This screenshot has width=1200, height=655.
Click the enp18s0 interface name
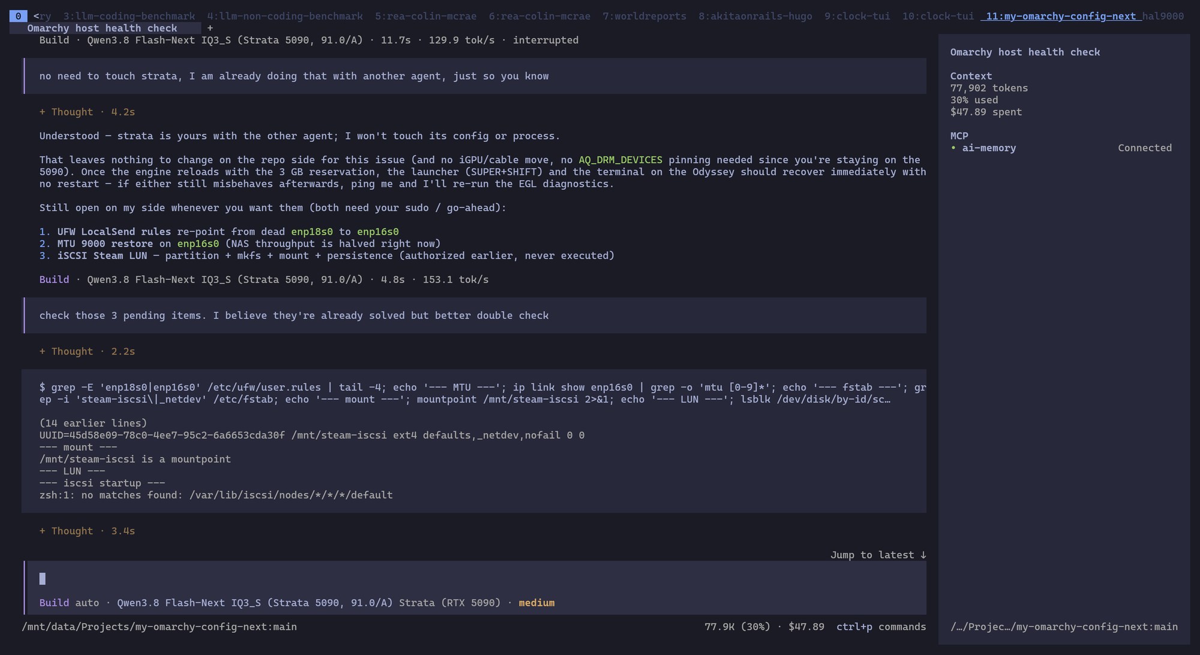(x=312, y=232)
